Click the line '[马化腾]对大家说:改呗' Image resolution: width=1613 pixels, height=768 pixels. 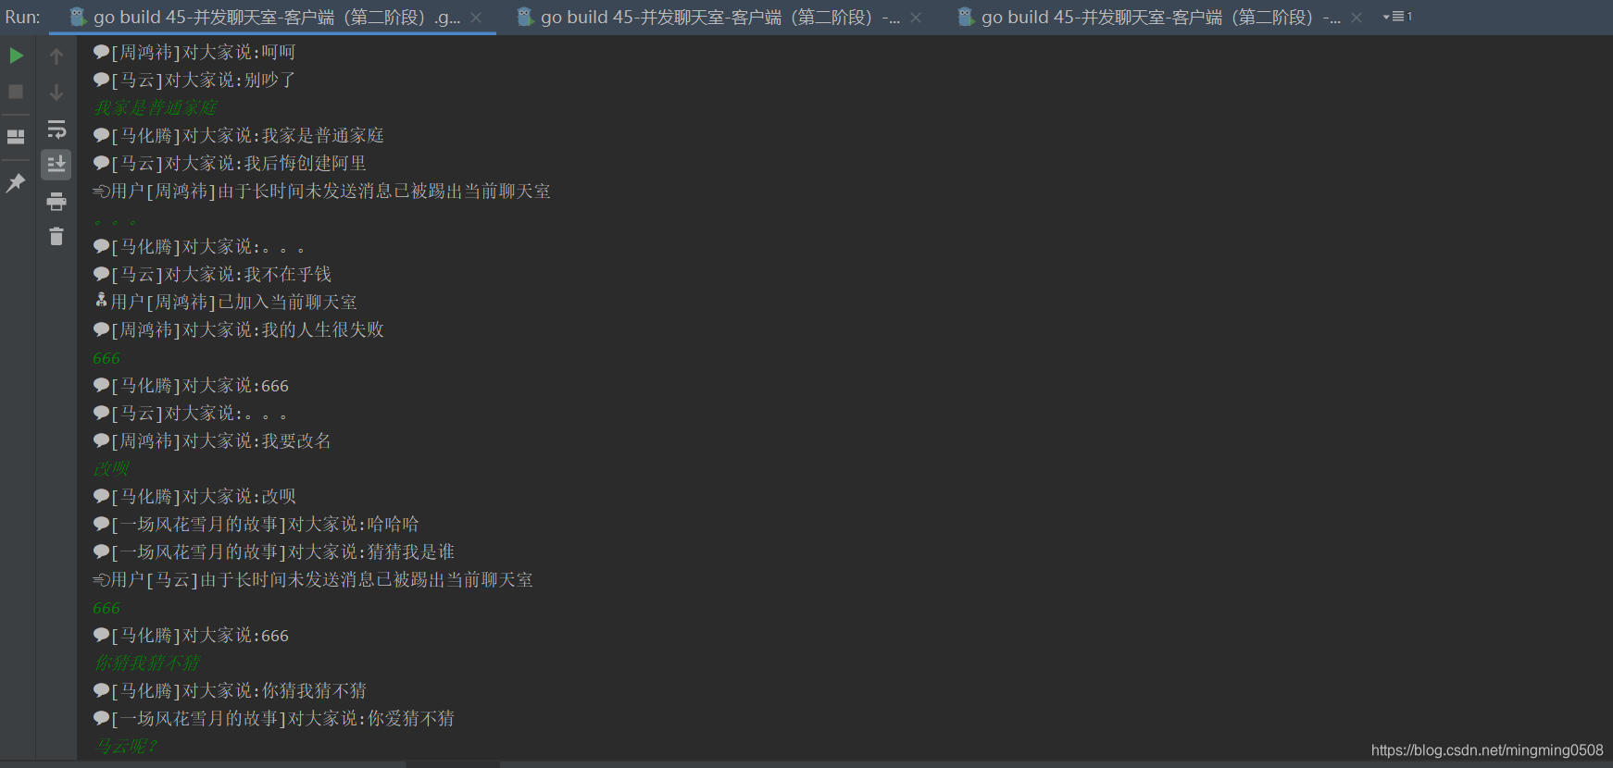[194, 497]
